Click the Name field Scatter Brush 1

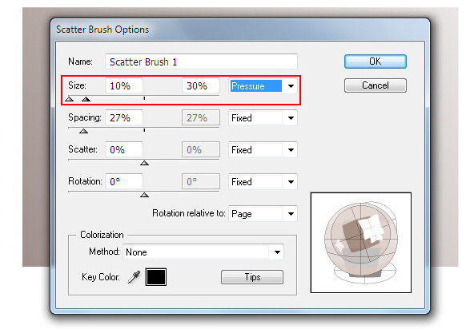(201, 61)
